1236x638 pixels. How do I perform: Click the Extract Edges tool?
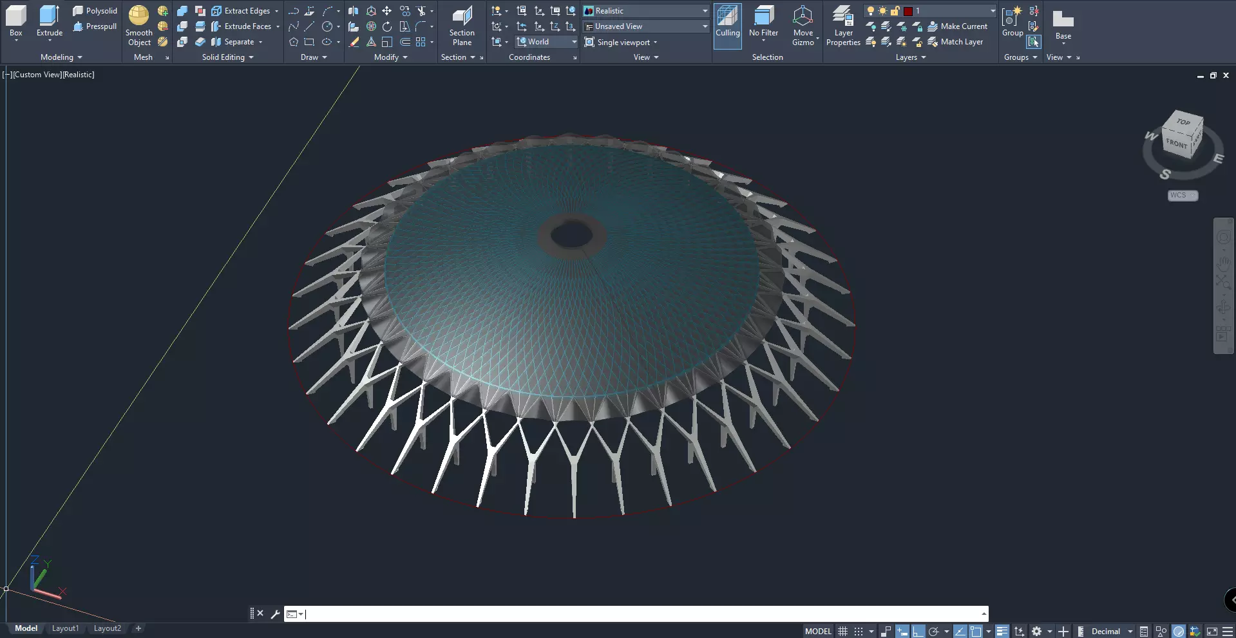(x=241, y=11)
